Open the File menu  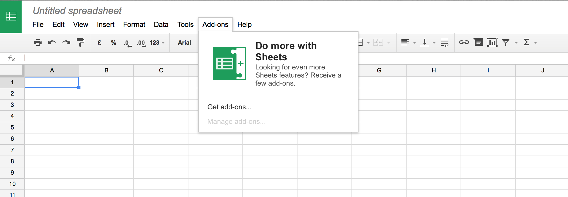click(38, 24)
